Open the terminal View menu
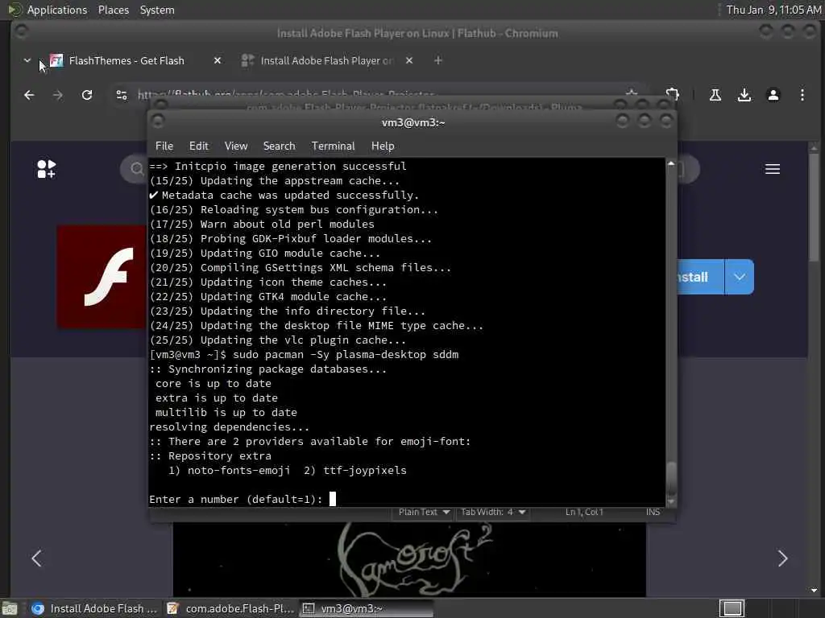Screen dimensions: 825x618 coord(236,146)
